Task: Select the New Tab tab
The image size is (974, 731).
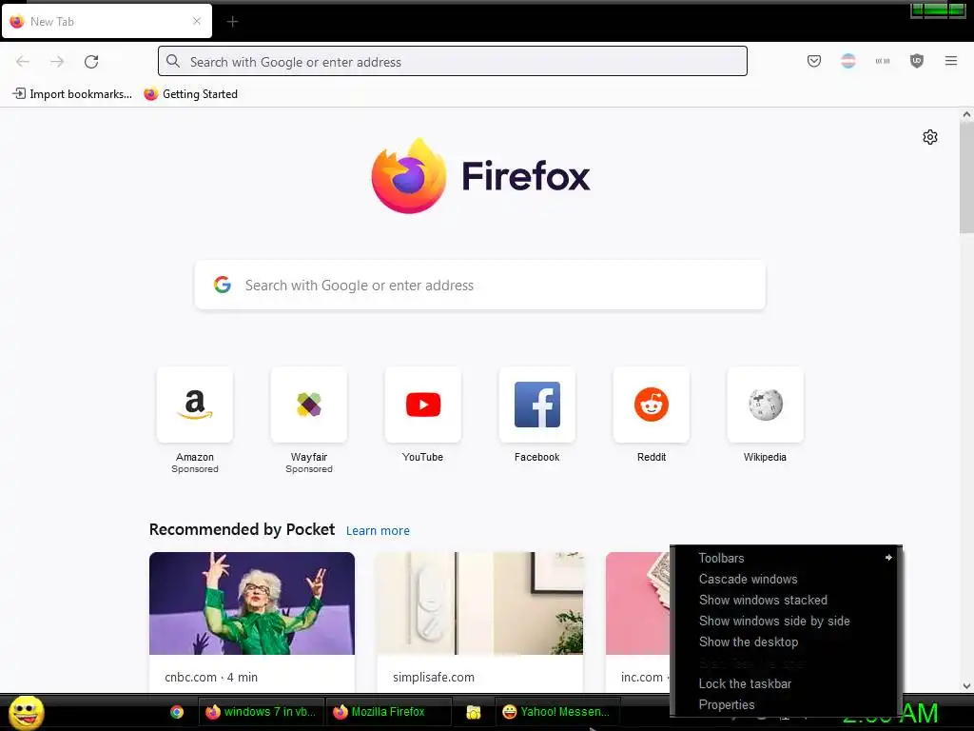Action: click(x=107, y=22)
